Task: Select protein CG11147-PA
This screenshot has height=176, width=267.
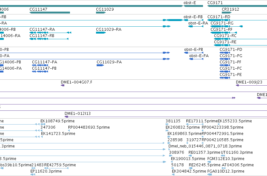Action: click(45, 62)
